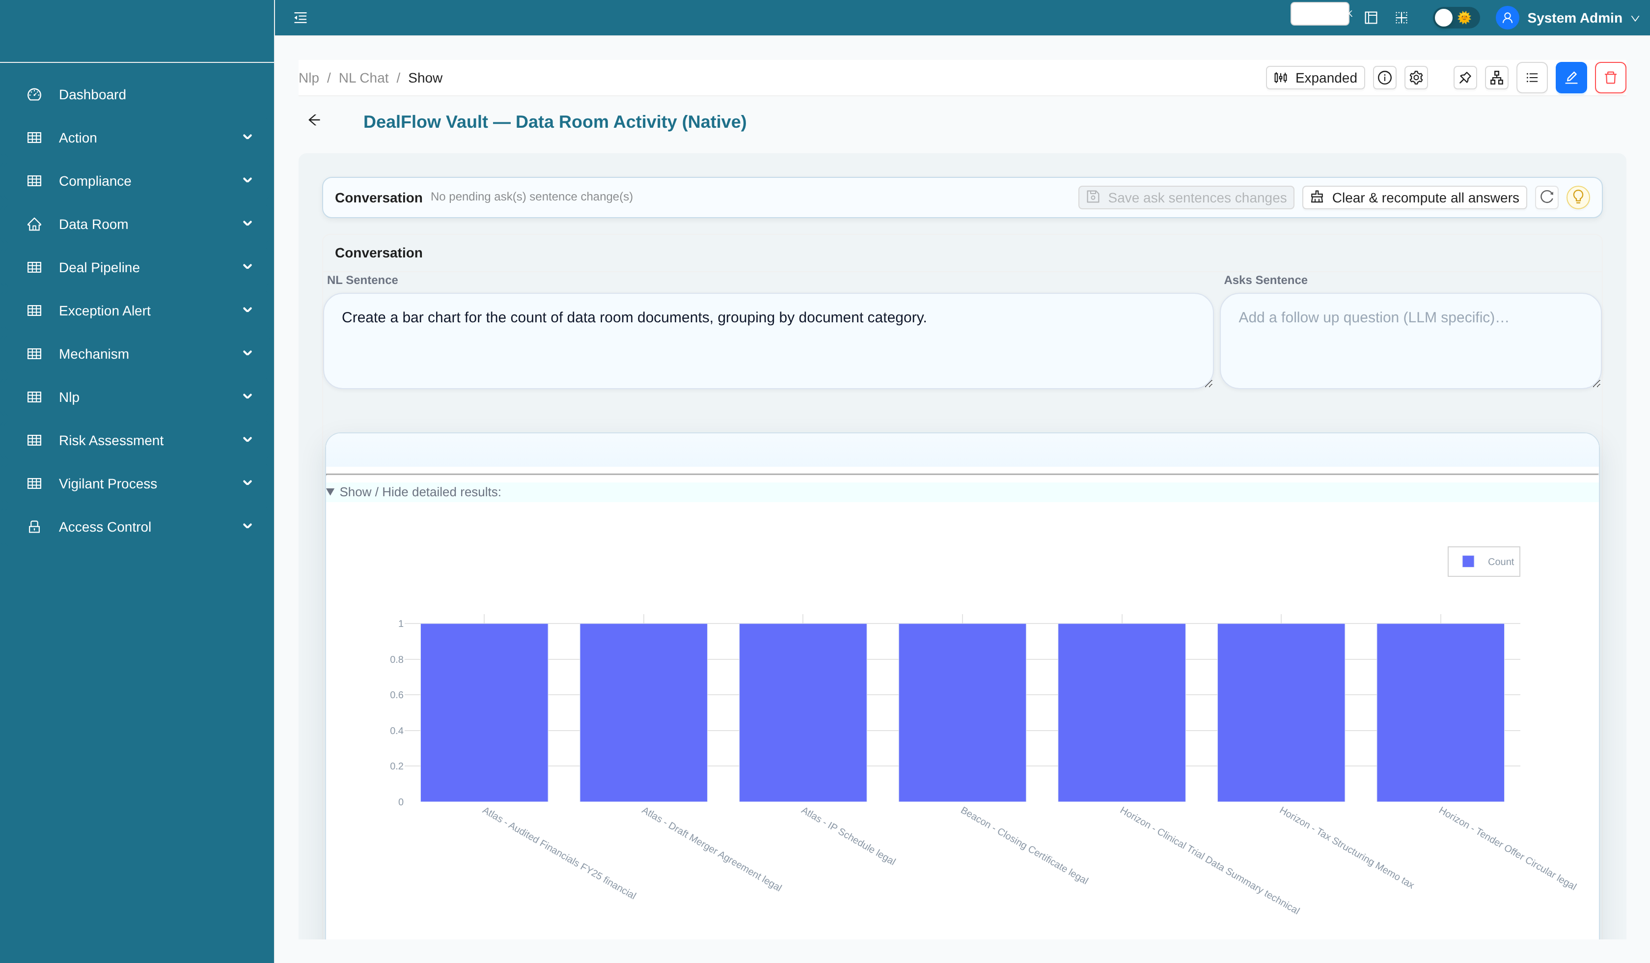The image size is (1650, 963).
Task: Click the Horizon - Tender Offer Circular bar
Action: coord(1440,713)
